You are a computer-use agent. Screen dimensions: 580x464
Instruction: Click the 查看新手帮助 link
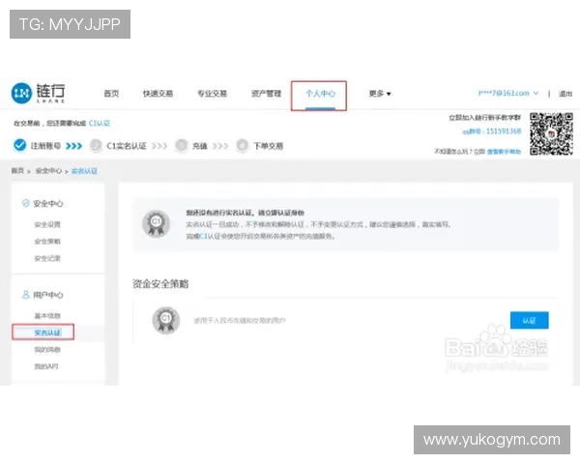(504, 152)
